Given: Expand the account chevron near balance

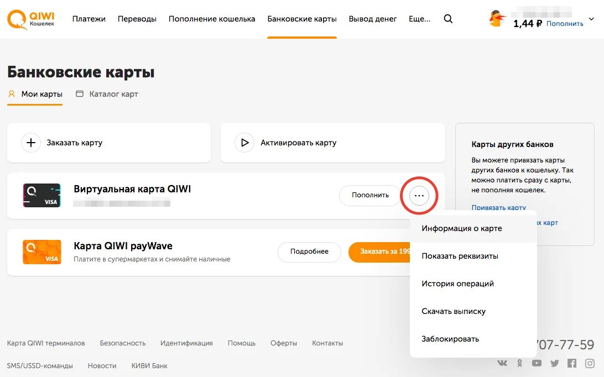Looking at the screenshot, I should pos(591,19).
